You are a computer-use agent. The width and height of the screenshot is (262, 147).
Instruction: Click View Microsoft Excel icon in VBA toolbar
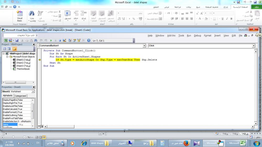[6, 40]
